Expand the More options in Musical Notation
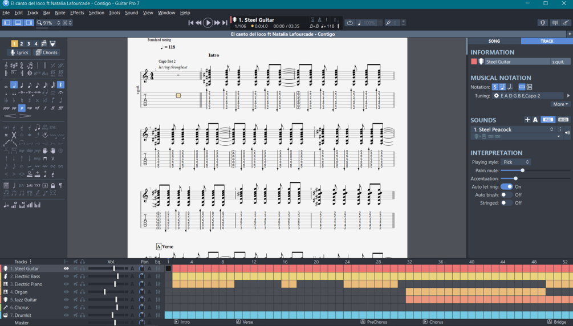The height and width of the screenshot is (326, 573). tap(560, 104)
